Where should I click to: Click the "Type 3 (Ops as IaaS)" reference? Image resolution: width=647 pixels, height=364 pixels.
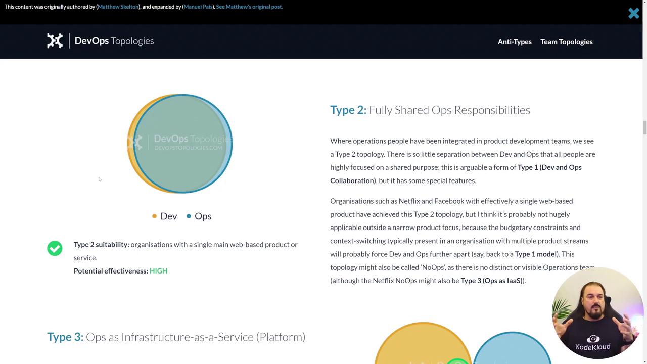point(492,281)
